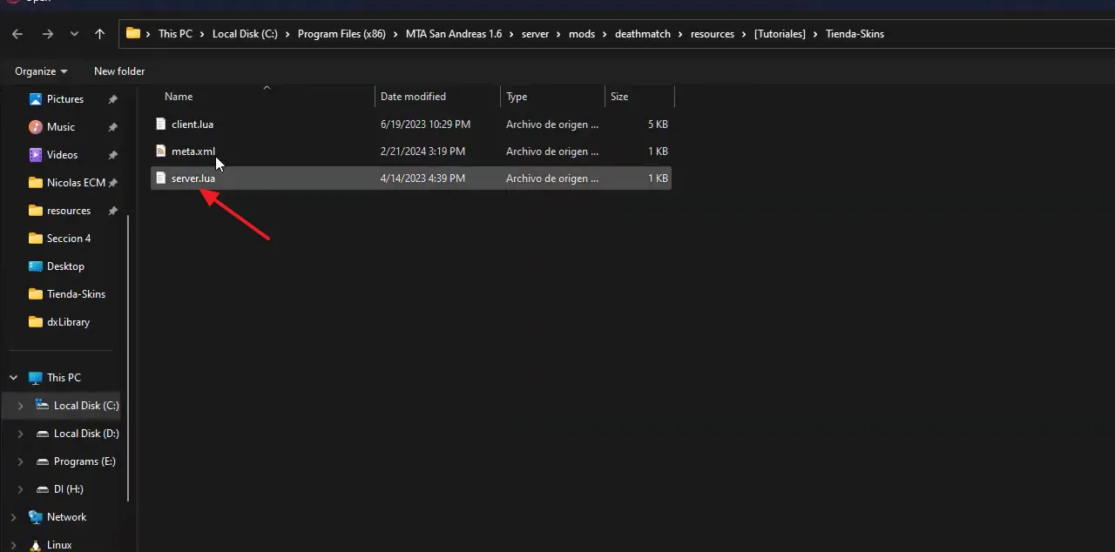Expand the Local Disk (C:) tree node

[x=20, y=406]
